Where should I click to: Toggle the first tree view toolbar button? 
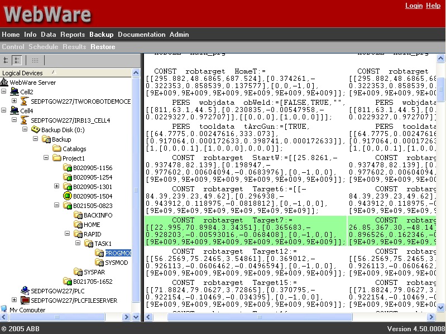tap(6, 60)
